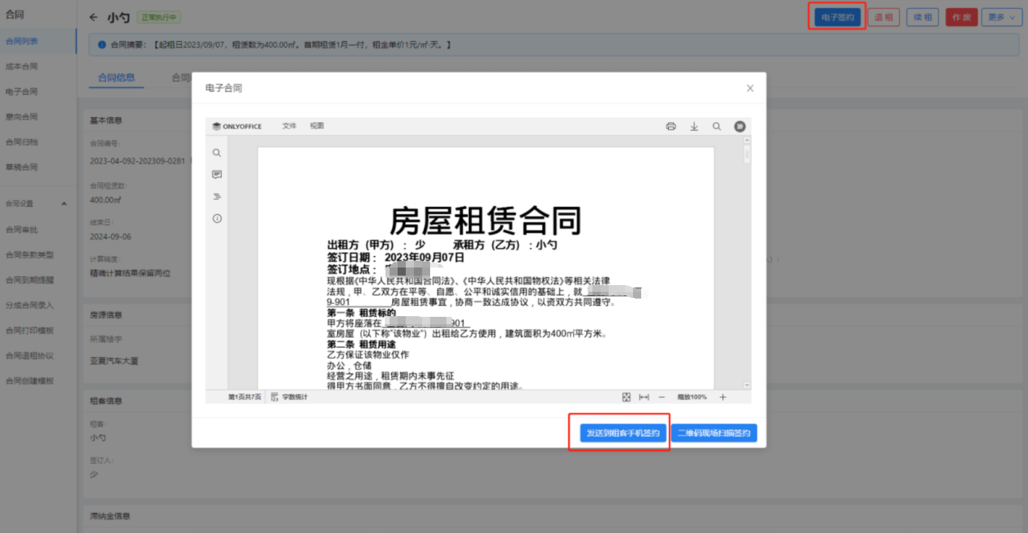Click the fit-to-width icon in status bar
Viewport: 1028px width, 533px height.
point(644,397)
